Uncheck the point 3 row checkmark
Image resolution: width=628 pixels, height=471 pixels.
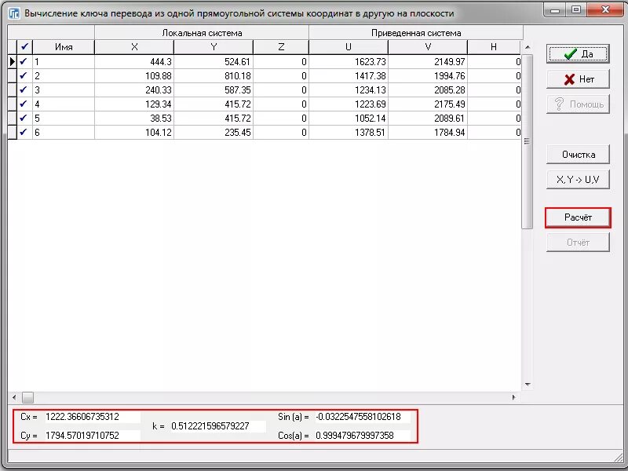pyautogui.click(x=24, y=89)
